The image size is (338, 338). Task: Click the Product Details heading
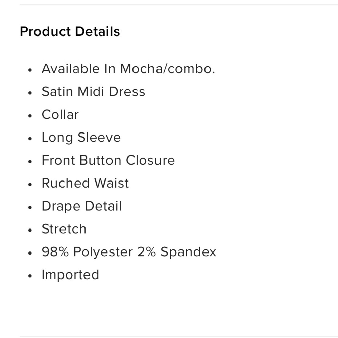pyautogui.click(x=70, y=31)
